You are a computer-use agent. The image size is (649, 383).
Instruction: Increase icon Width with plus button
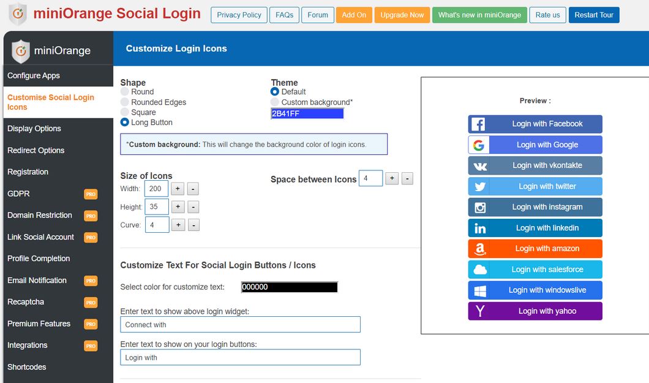point(178,189)
